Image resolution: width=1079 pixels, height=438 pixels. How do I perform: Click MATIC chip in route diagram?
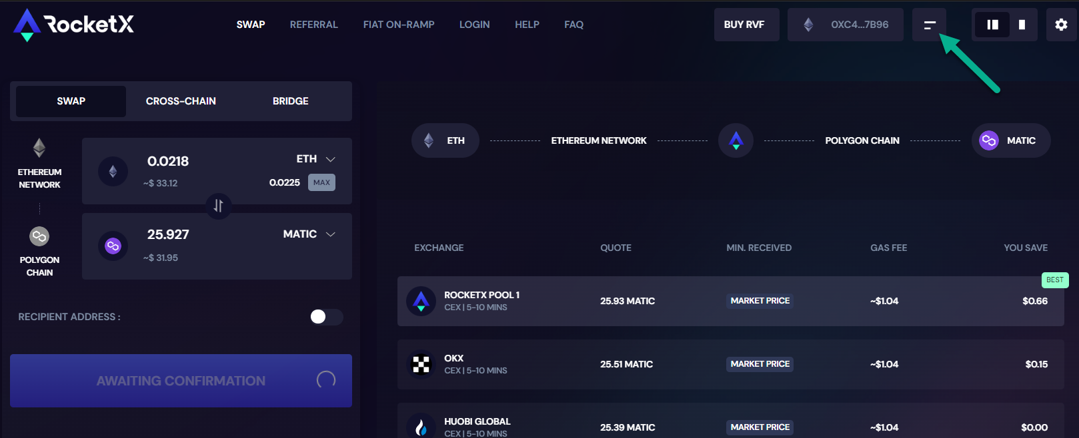pyautogui.click(x=1010, y=140)
